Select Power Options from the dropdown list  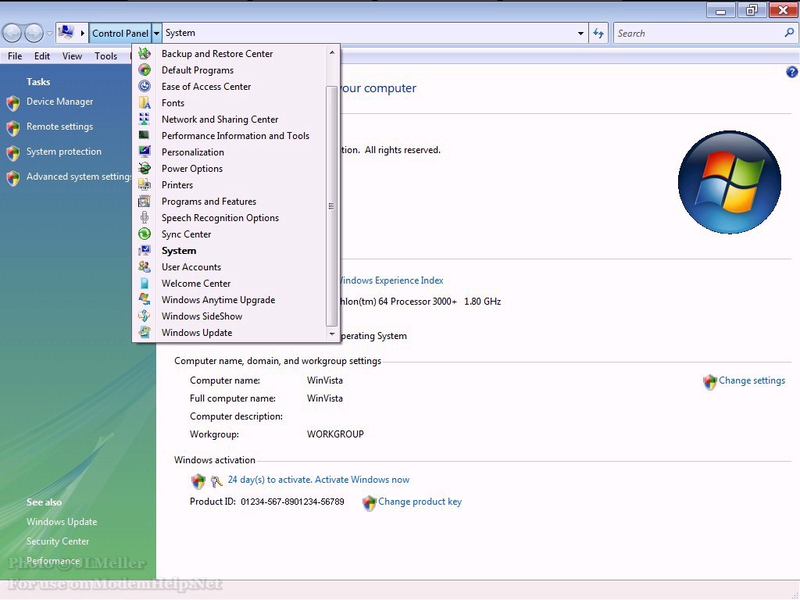click(x=192, y=169)
